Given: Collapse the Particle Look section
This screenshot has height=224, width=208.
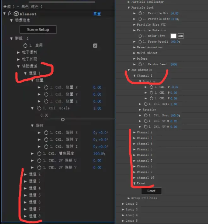Looking at the screenshot, I should [x=129, y=8].
